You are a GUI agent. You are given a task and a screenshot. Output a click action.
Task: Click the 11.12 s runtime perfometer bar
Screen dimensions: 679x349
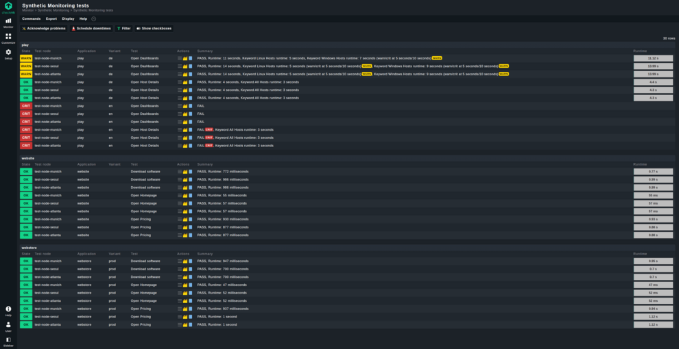653,58
